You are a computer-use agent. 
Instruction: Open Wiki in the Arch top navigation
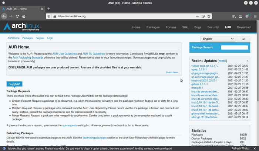185,27
